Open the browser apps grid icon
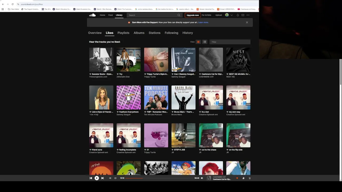 tap(3, 9)
